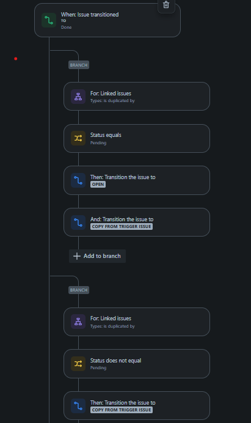
Task: Click the plus icon for Add to branch
Action: click(77, 256)
